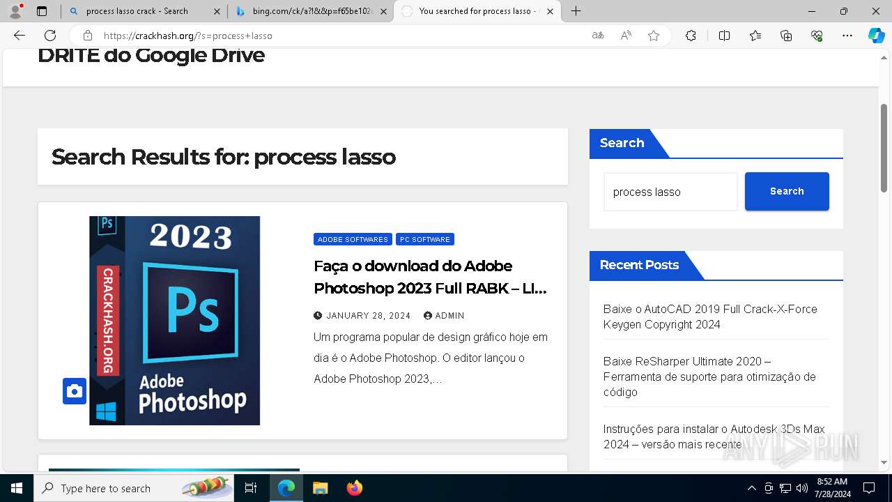Open the ADMIN author link

click(449, 316)
